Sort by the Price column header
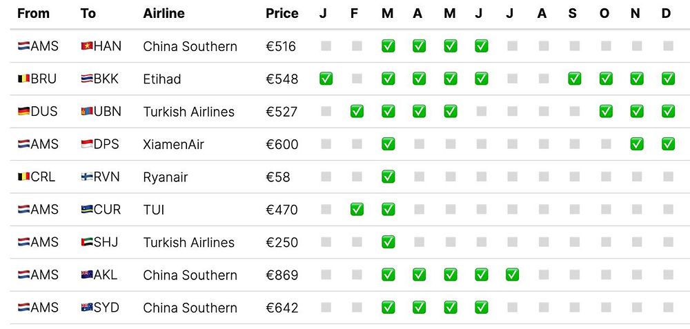The height and width of the screenshot is (329, 690). pyautogui.click(x=282, y=13)
